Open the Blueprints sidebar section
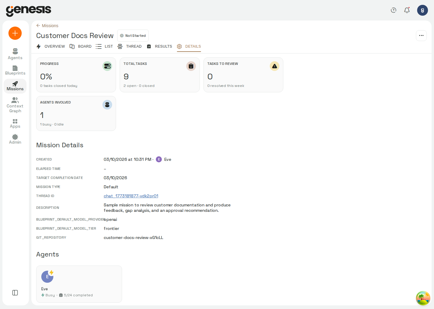 coord(15,70)
